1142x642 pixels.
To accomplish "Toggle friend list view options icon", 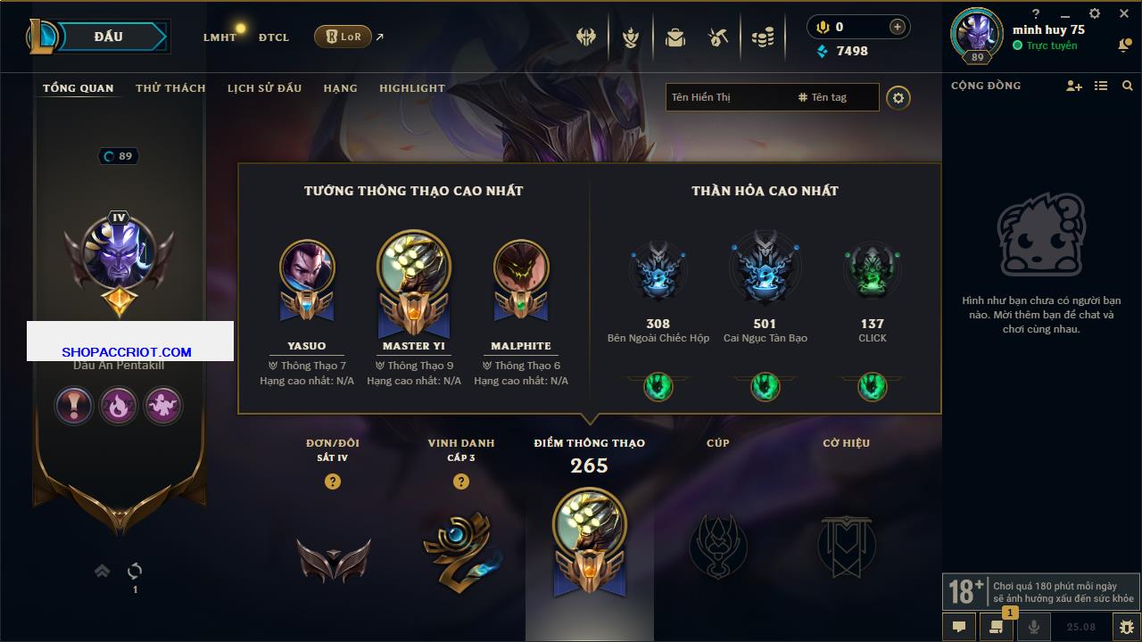I will (1101, 86).
